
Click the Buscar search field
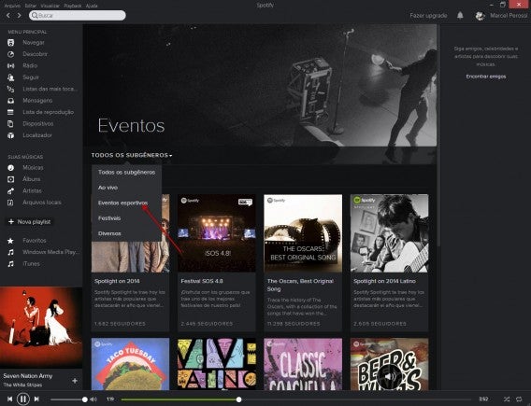[78, 15]
